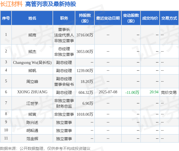Click row number '10' cell
The image size is (179, 151).
click(x=6, y=130)
